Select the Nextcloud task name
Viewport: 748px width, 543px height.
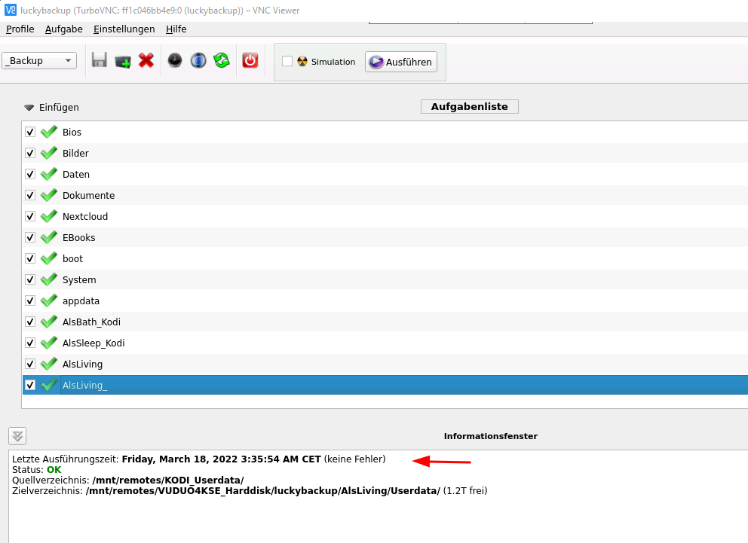click(85, 216)
